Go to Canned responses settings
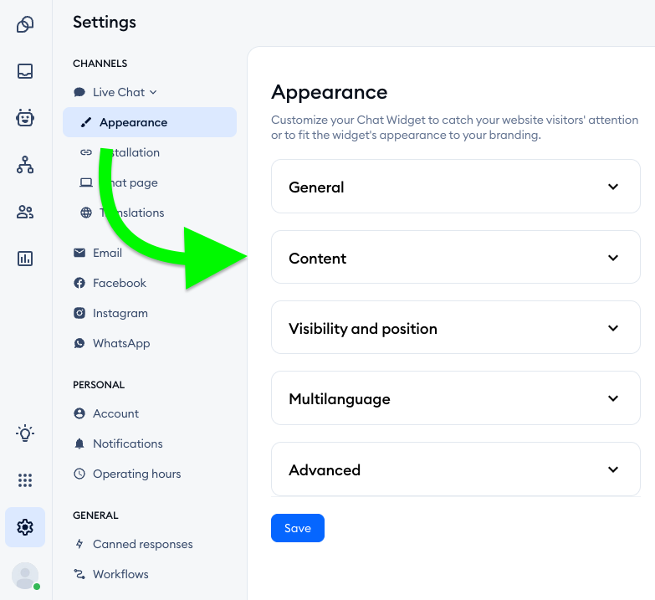This screenshot has width=655, height=600. pyautogui.click(x=142, y=544)
